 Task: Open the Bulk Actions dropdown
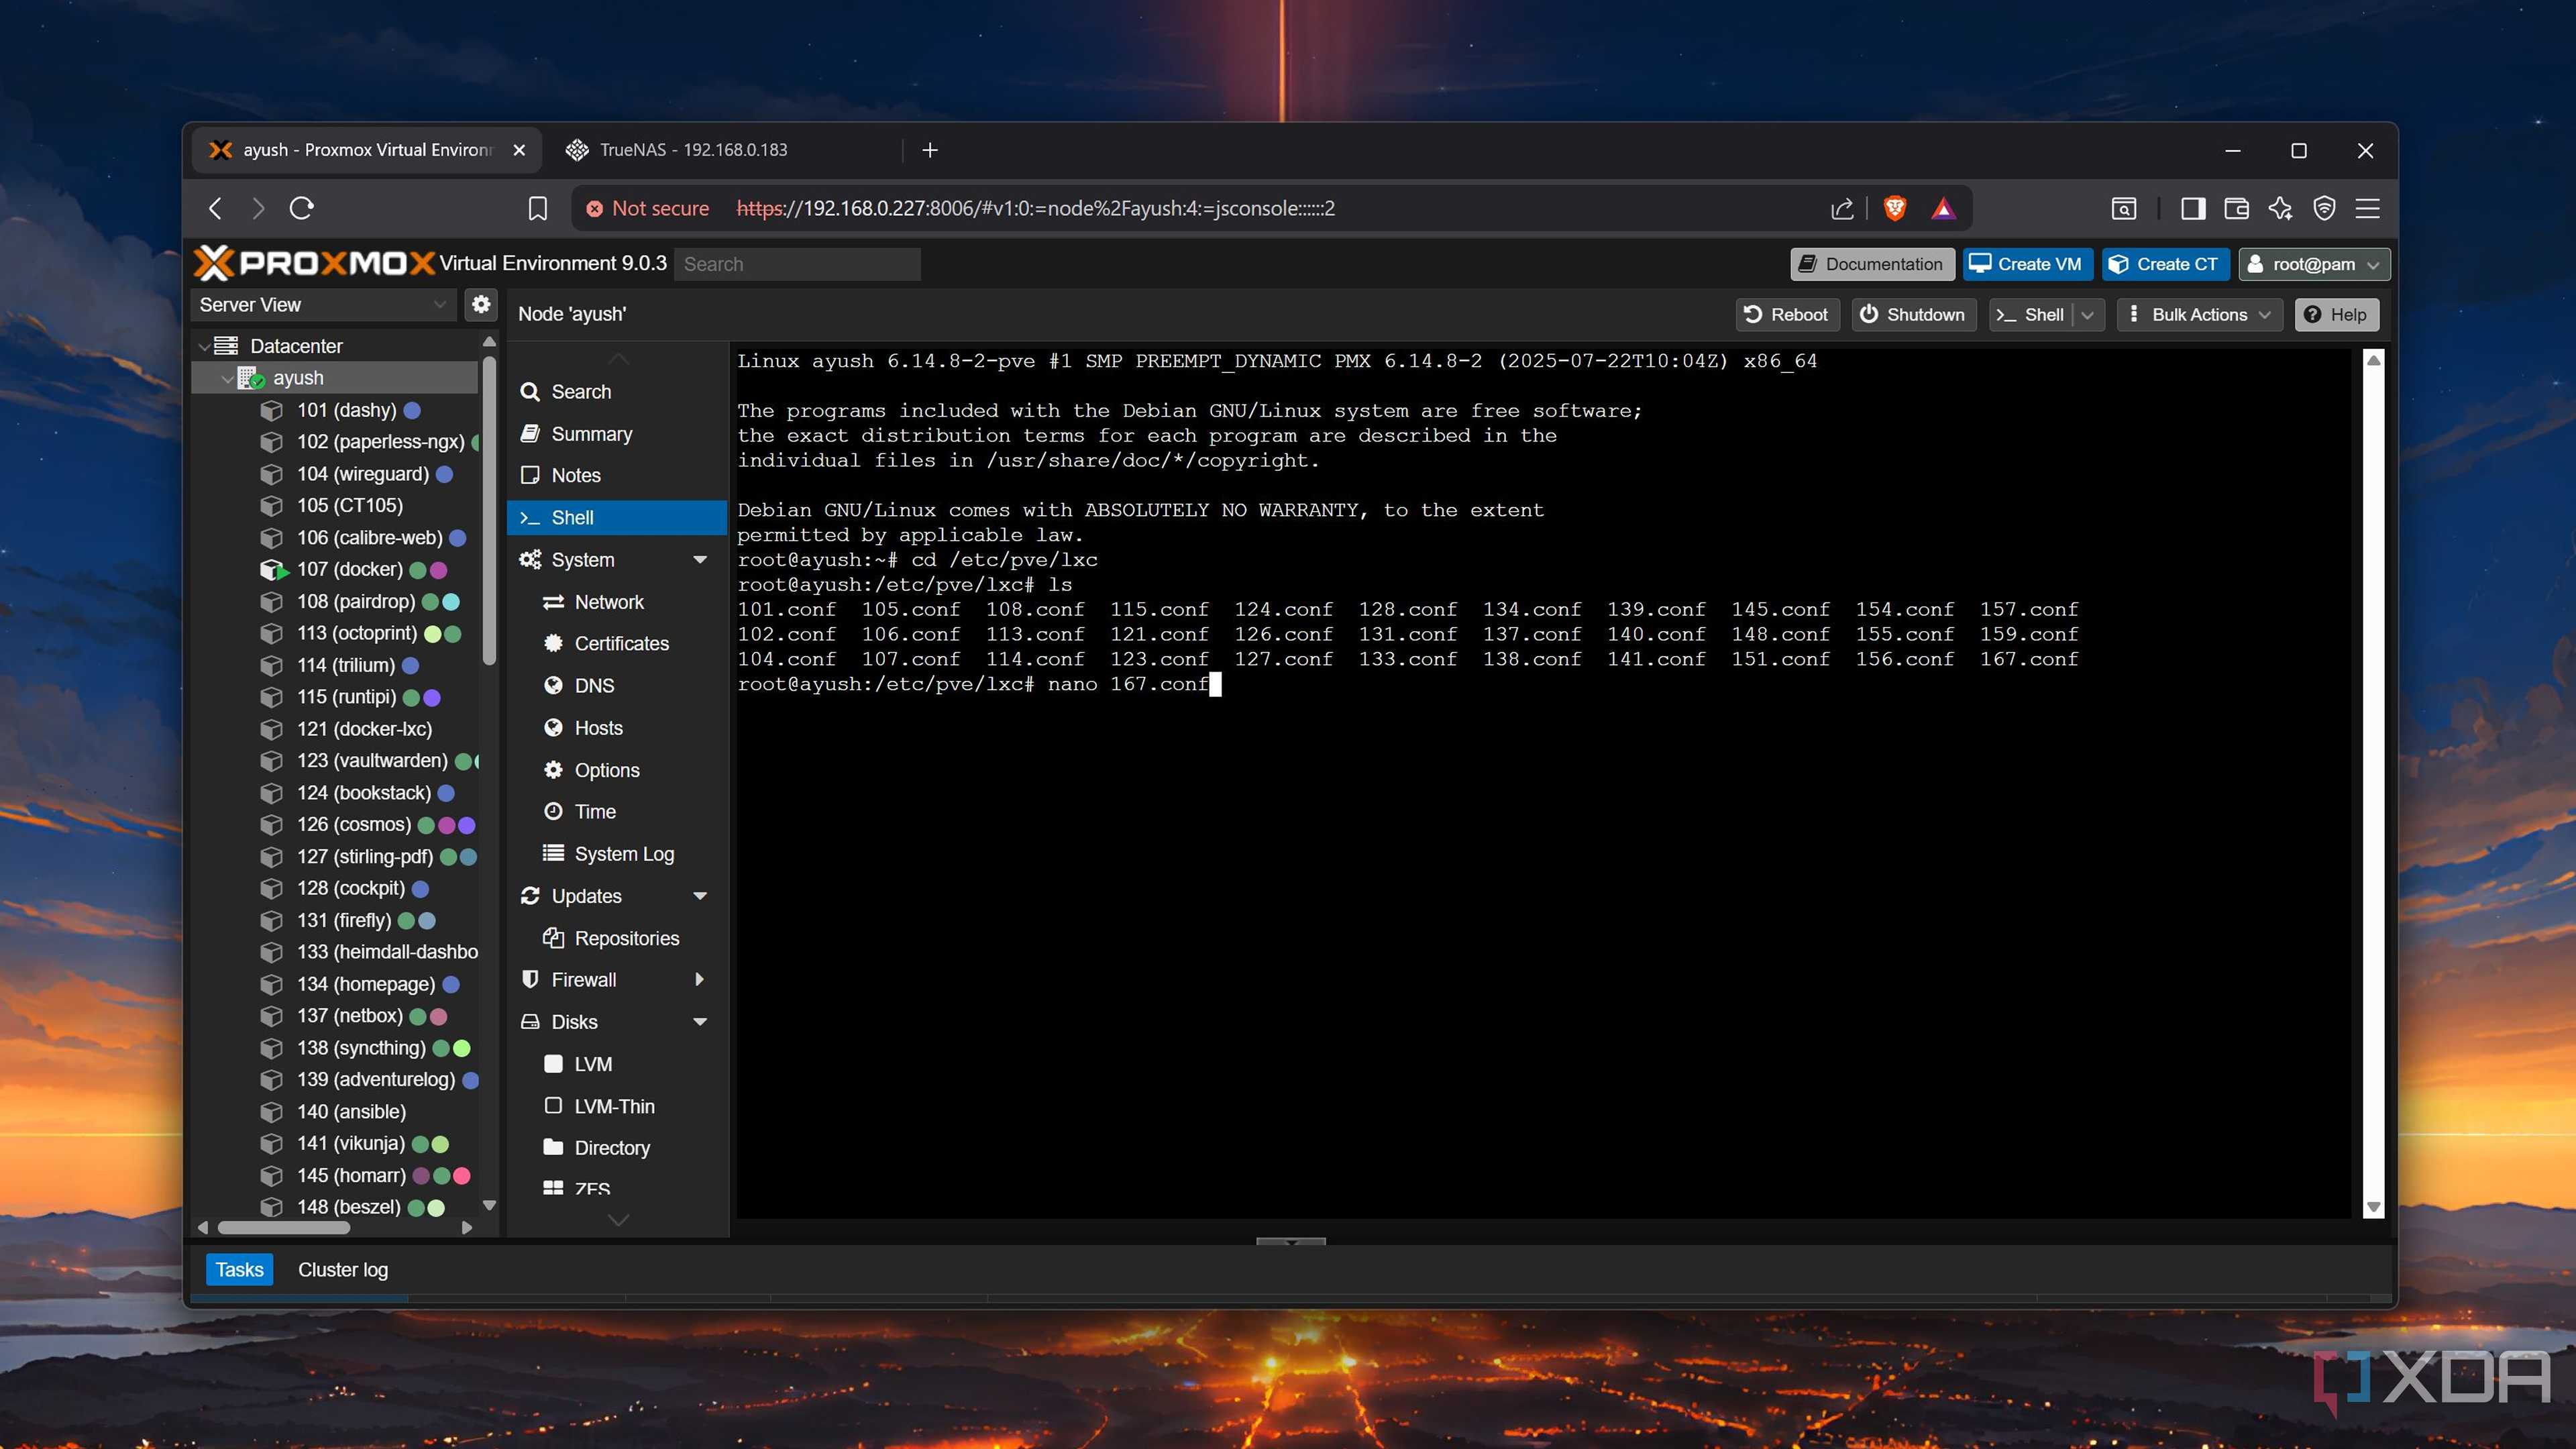(2199, 315)
